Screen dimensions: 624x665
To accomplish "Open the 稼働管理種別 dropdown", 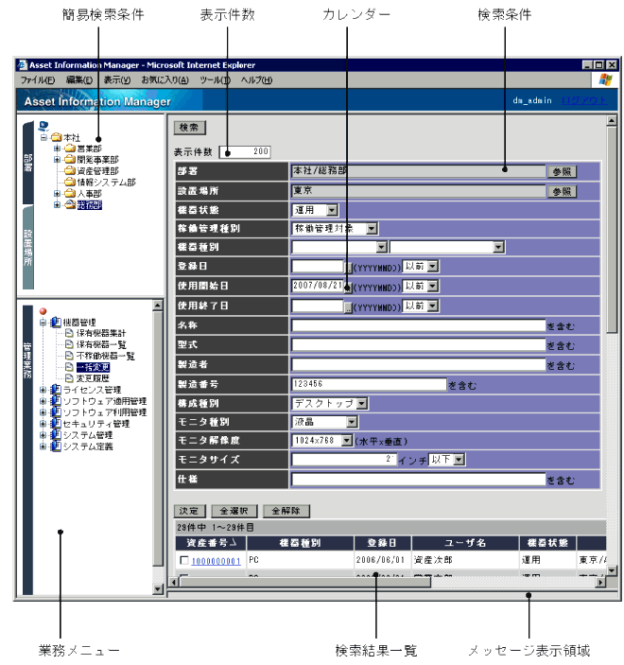I will coord(372,229).
